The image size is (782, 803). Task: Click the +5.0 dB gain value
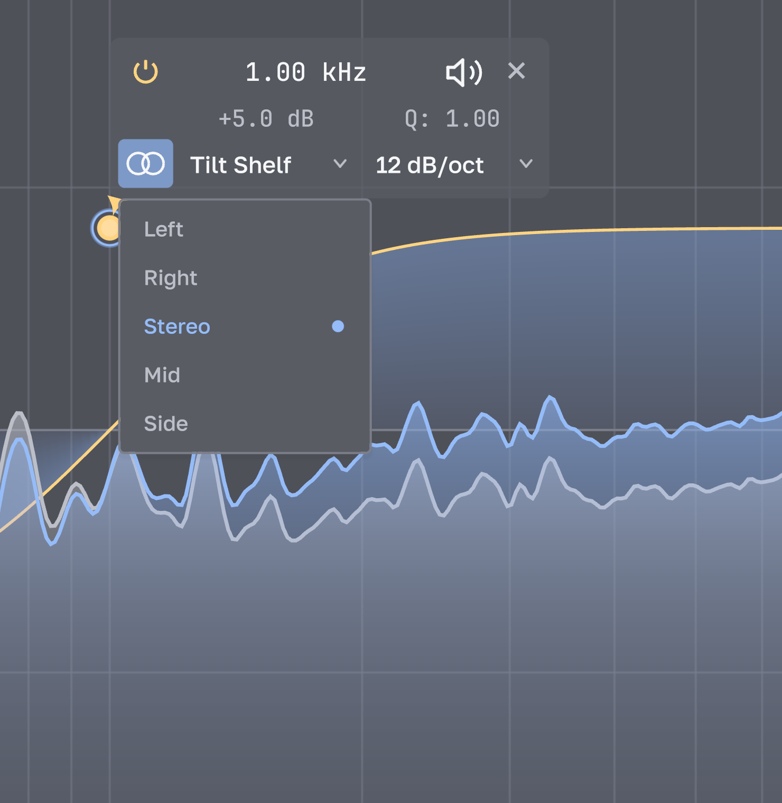pos(266,119)
